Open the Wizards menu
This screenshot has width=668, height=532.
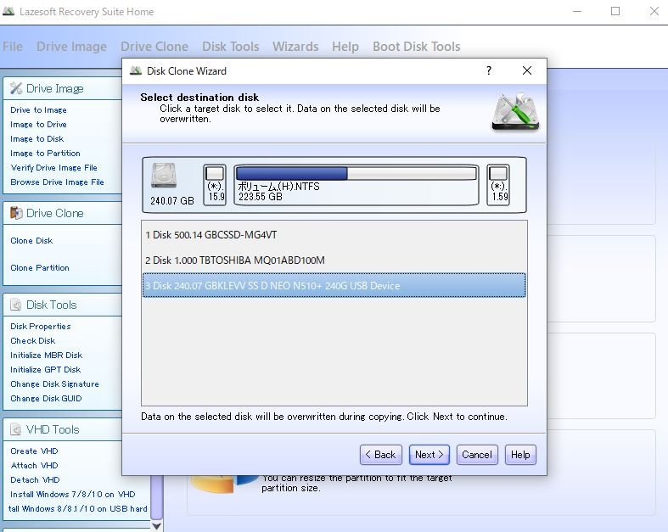(295, 47)
